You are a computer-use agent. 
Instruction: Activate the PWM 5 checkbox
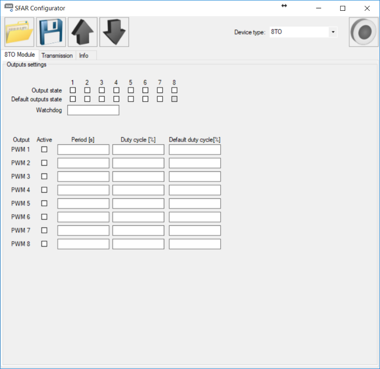pos(44,203)
